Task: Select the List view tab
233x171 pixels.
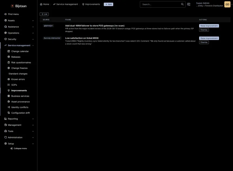Action: click(44, 14)
